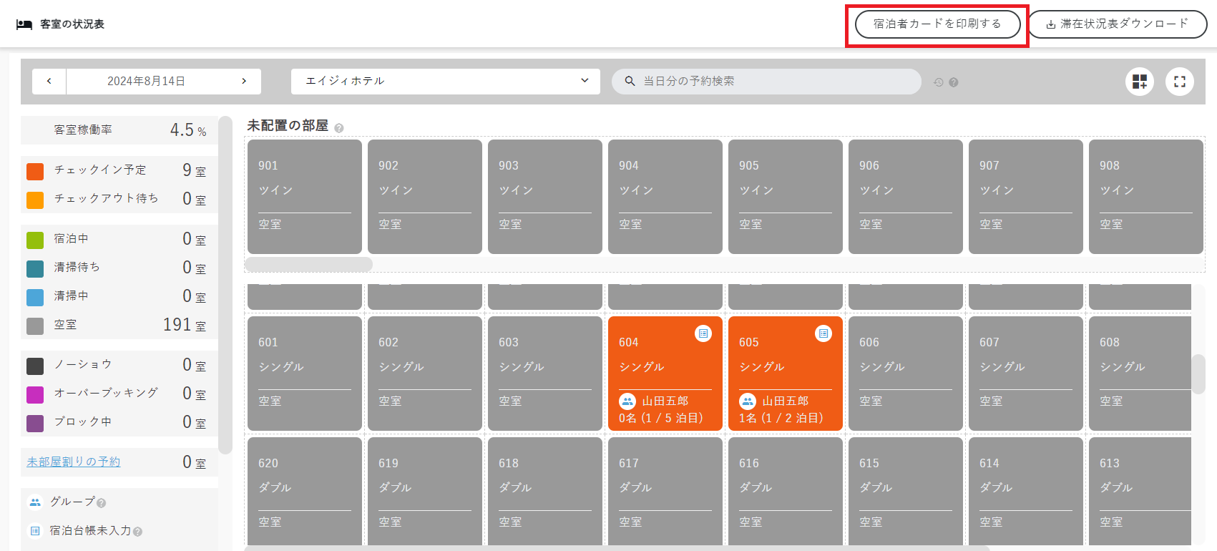The image size is (1217, 551).
Task: Click 宿泊者カードを印刷する button
Action: 937,24
